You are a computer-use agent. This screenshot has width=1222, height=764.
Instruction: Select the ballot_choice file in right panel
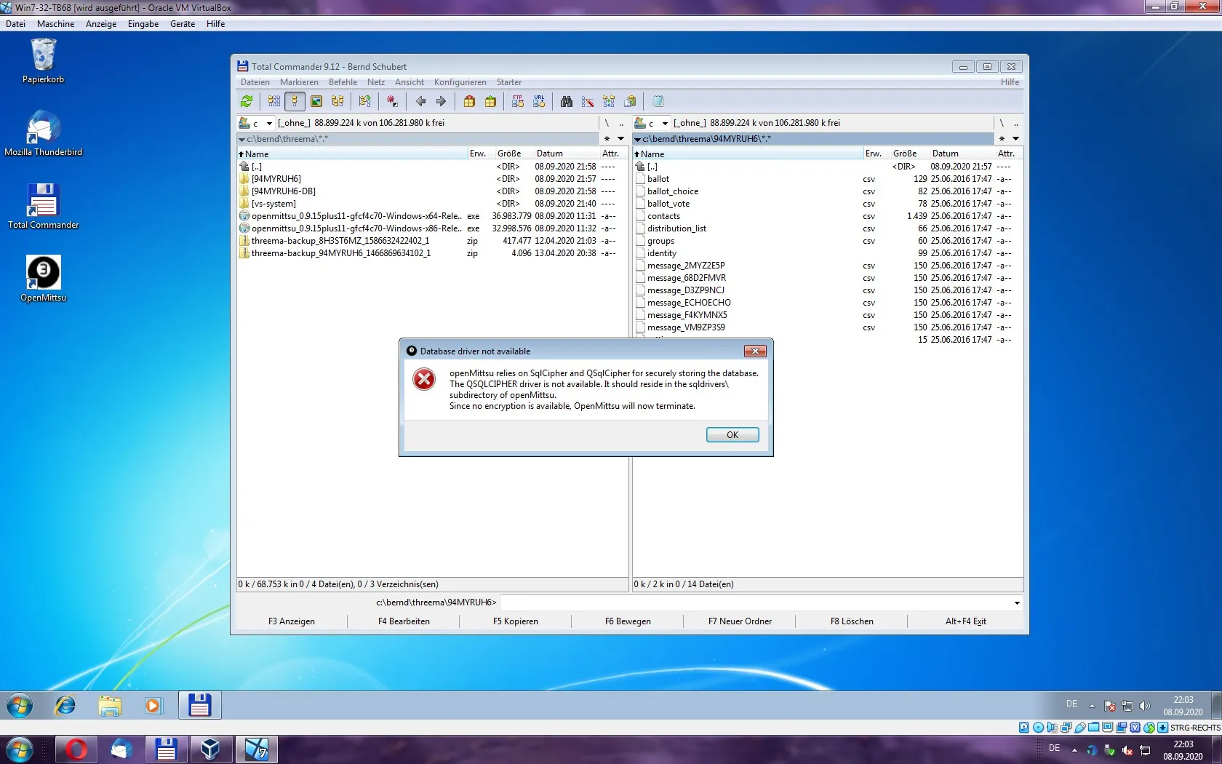[828, 191]
